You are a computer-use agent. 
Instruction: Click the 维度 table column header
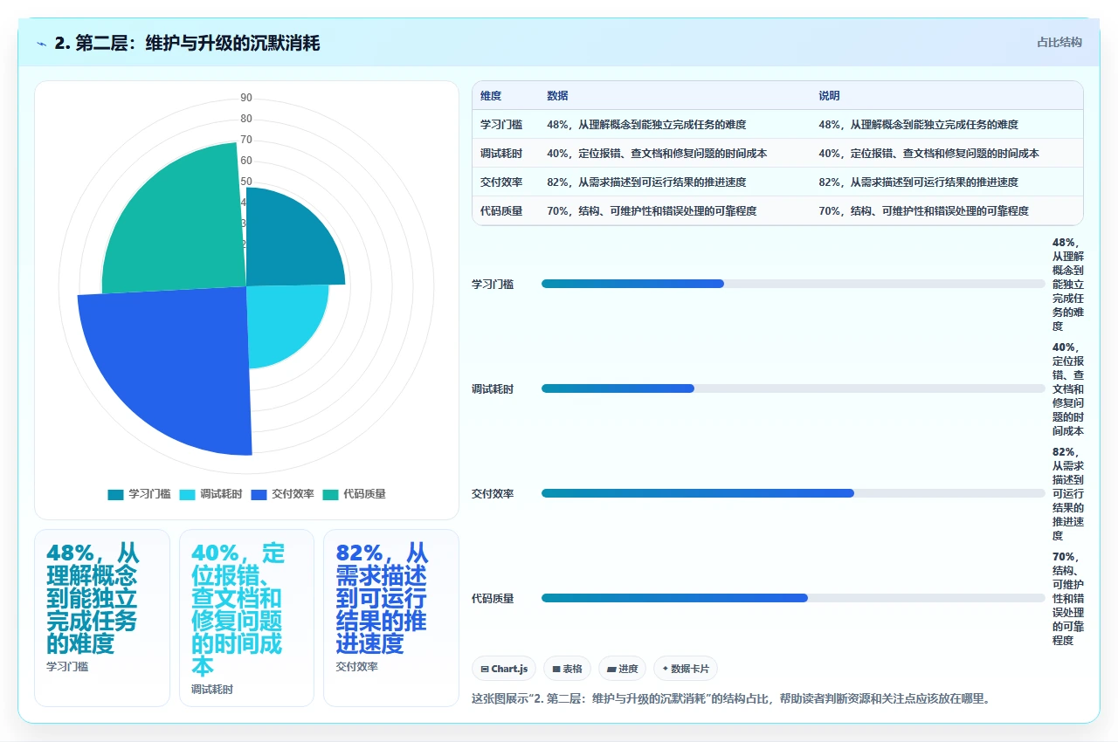click(491, 96)
